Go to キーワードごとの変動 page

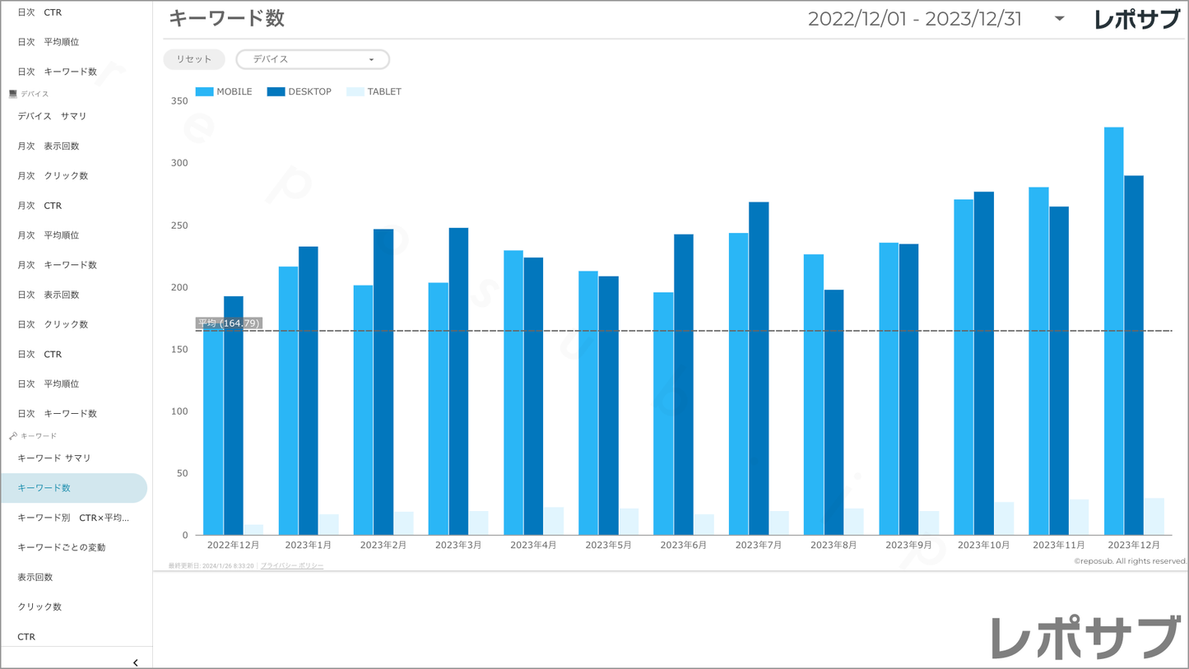(62, 547)
